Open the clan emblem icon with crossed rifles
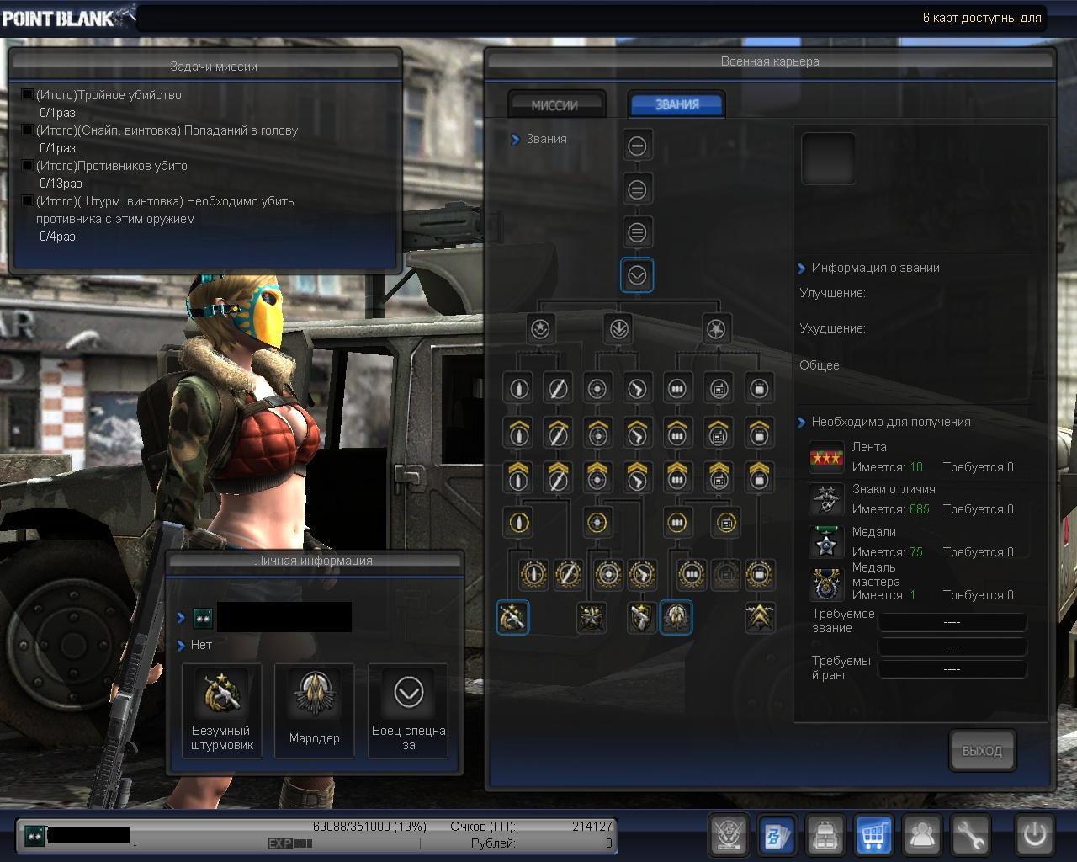This screenshot has width=1077, height=862. tap(729, 835)
